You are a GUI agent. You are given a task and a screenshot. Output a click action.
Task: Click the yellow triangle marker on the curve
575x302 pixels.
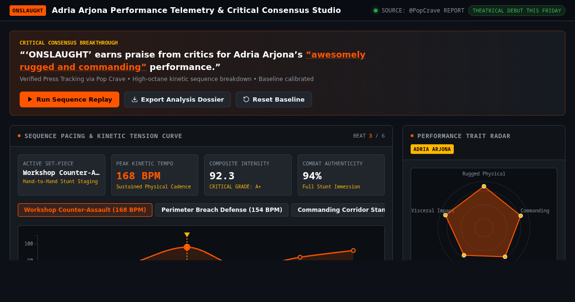tap(187, 235)
